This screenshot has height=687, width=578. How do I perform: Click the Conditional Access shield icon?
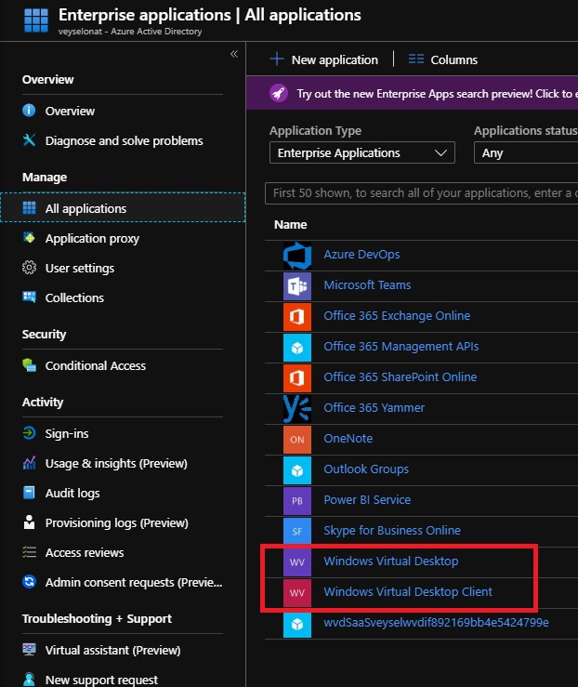pos(29,365)
